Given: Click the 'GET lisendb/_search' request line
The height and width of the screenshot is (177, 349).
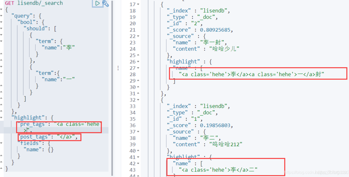Looking at the screenshot, I should [x=34, y=3].
